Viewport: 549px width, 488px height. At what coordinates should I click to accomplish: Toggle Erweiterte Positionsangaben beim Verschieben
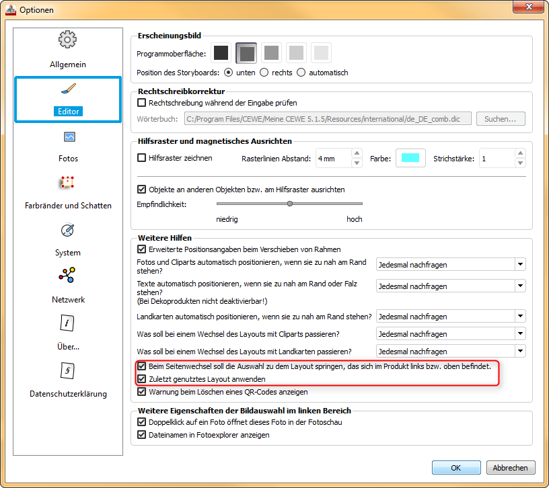(x=141, y=249)
